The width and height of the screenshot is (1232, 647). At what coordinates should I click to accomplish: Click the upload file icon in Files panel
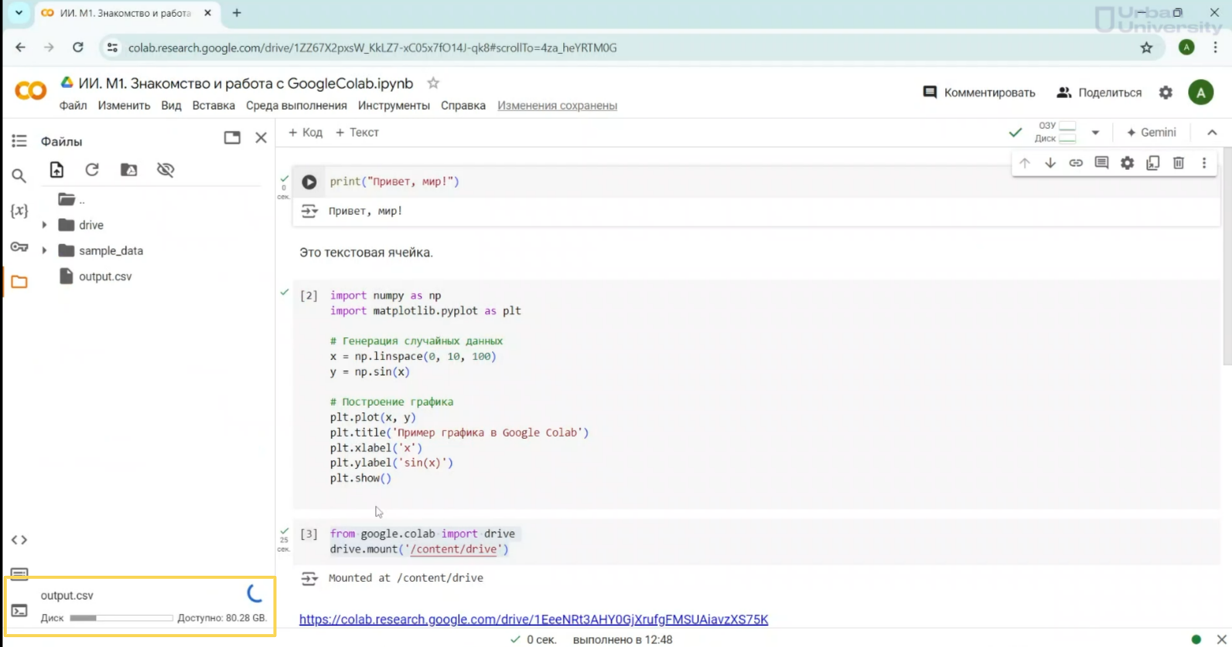(x=56, y=170)
